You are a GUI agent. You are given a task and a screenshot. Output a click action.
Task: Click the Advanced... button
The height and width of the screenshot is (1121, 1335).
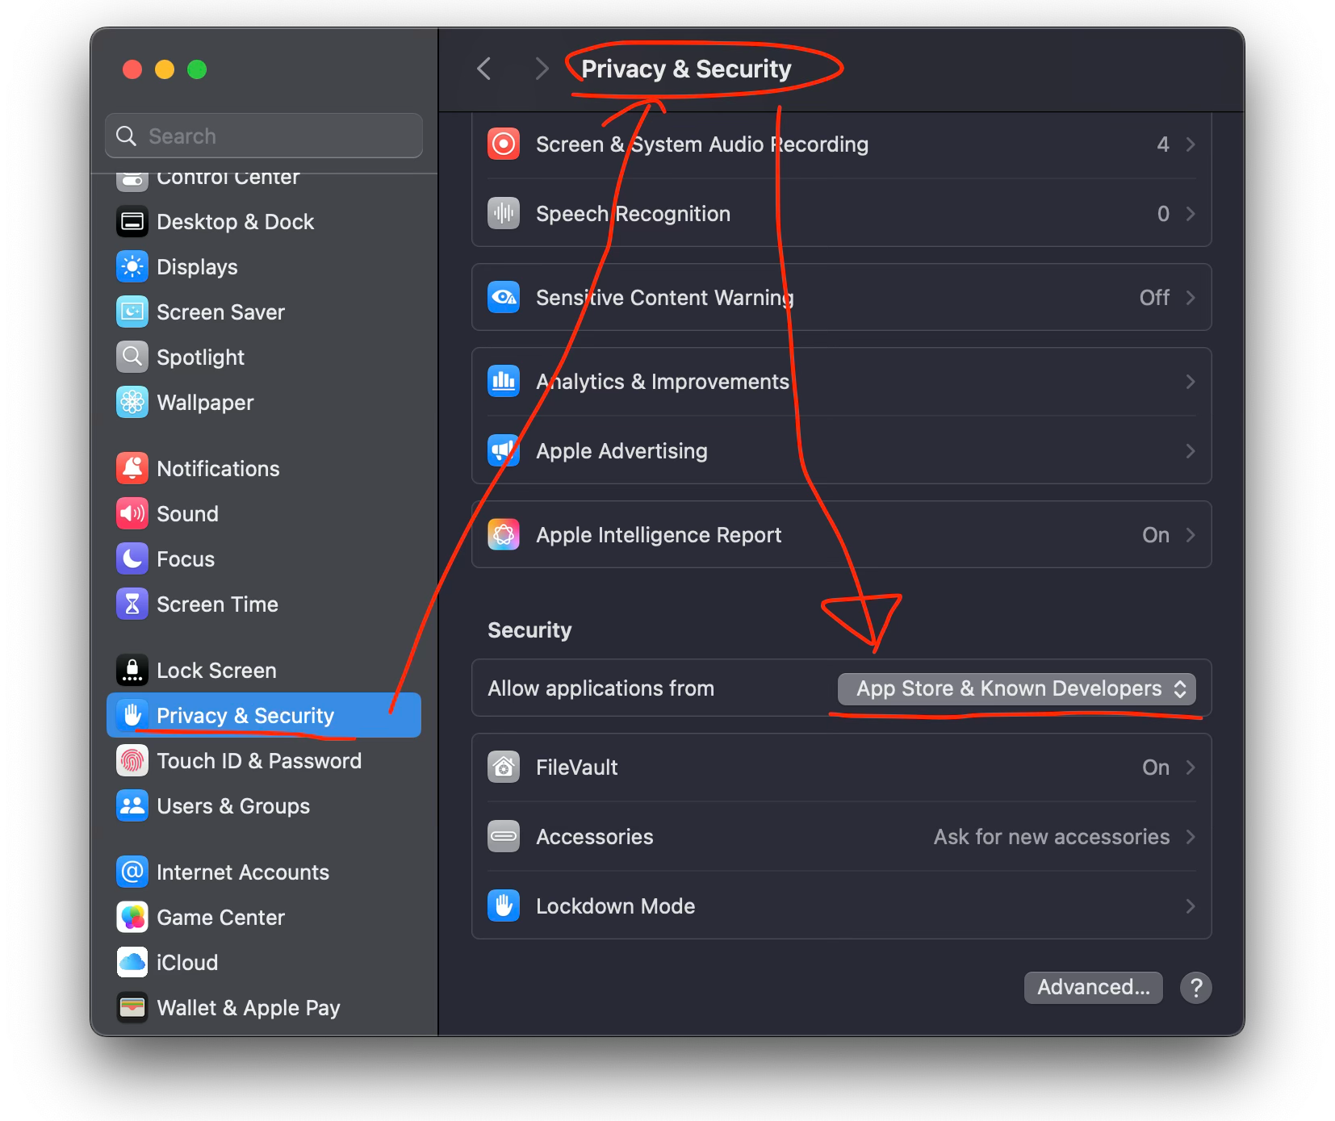[x=1094, y=988]
